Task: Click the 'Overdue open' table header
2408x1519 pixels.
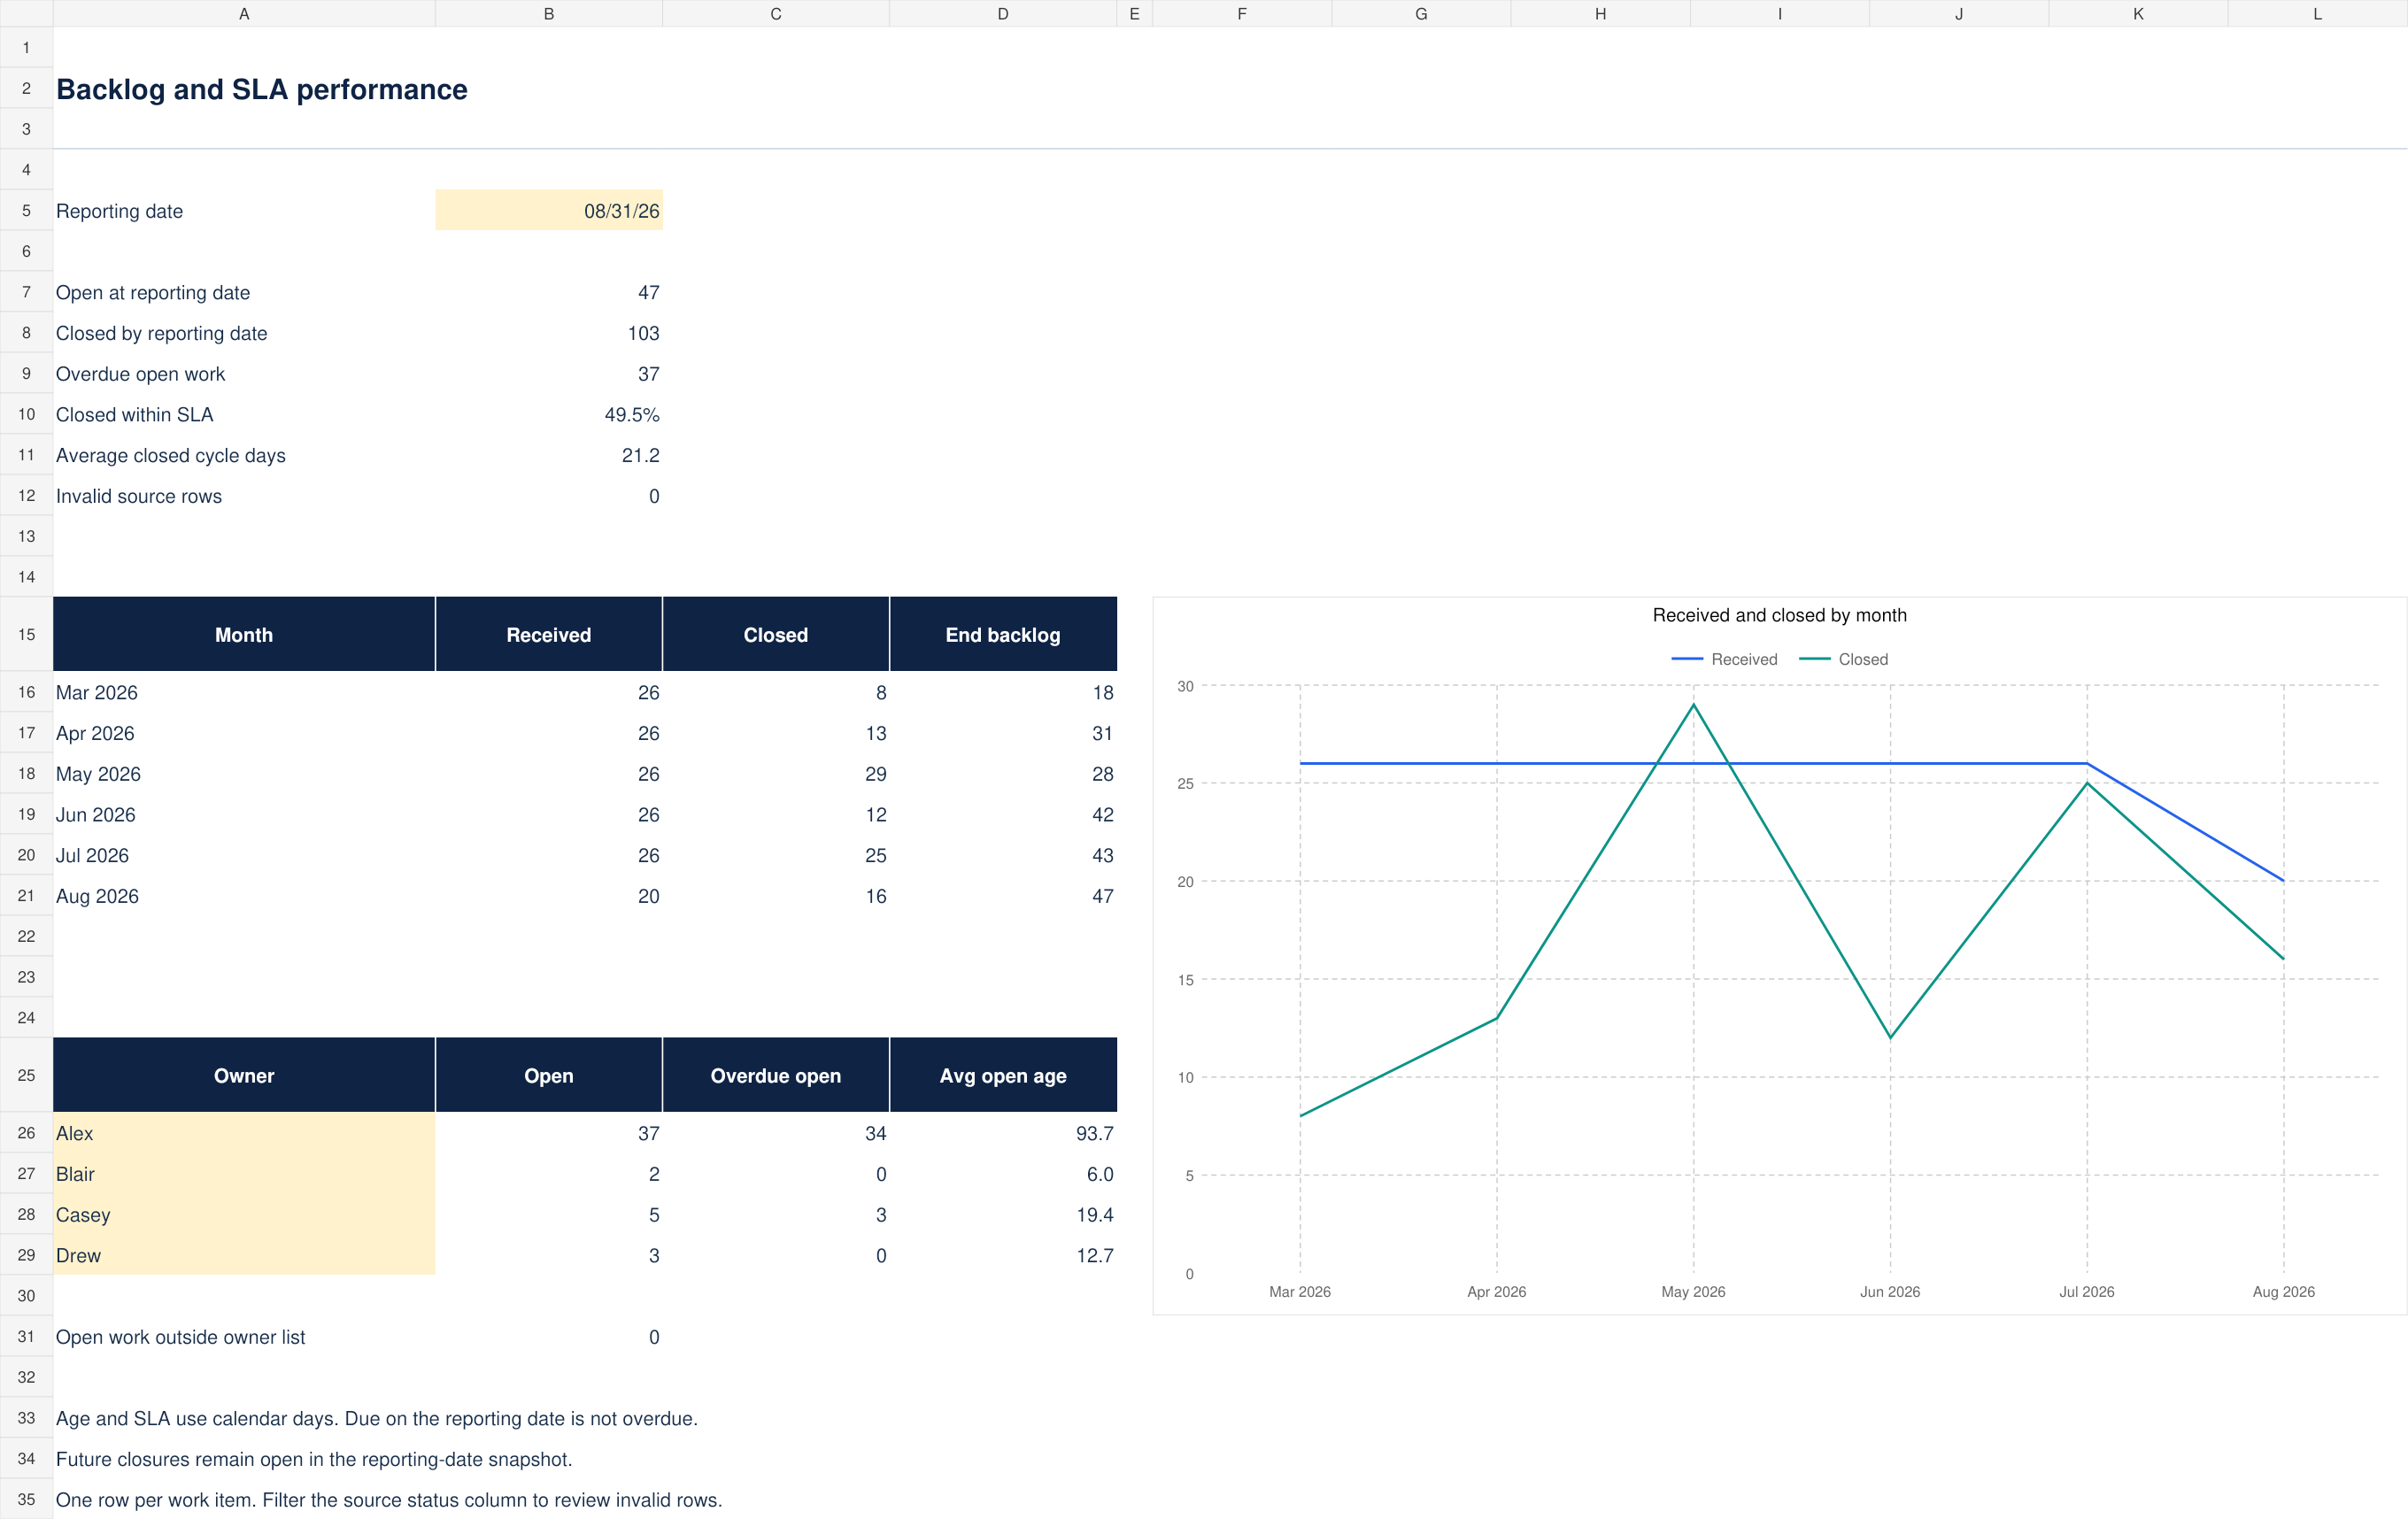Action: (x=775, y=1075)
